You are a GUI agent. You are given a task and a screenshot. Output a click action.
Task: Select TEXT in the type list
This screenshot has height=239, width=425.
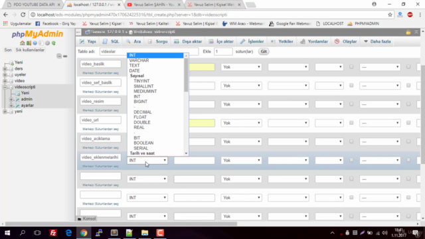pyautogui.click(x=134, y=66)
